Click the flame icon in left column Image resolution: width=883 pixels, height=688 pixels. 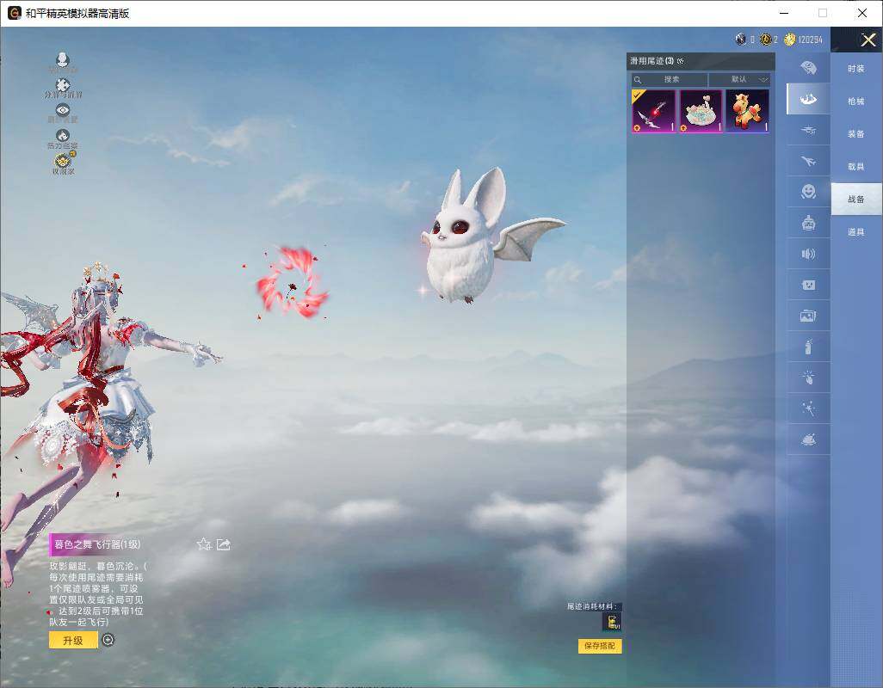(x=63, y=136)
